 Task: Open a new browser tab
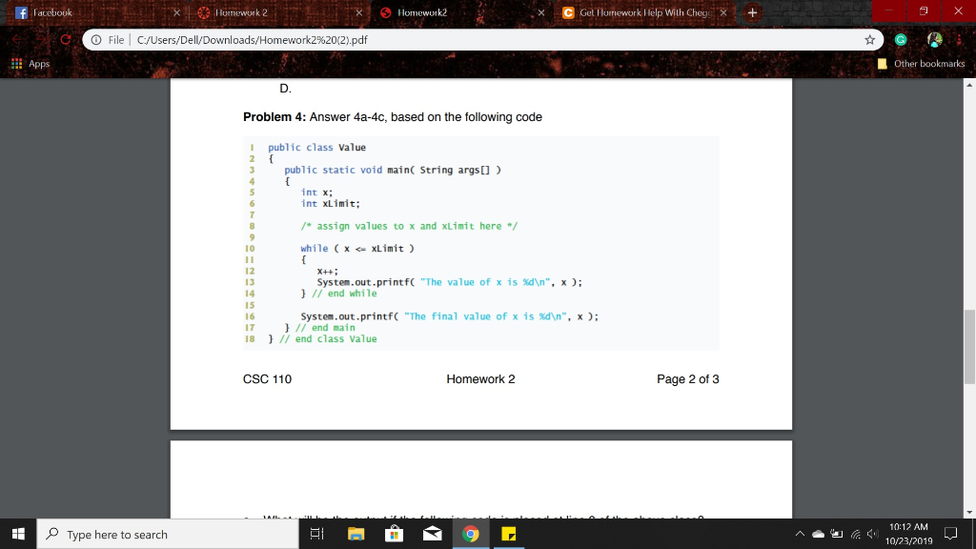tap(752, 12)
